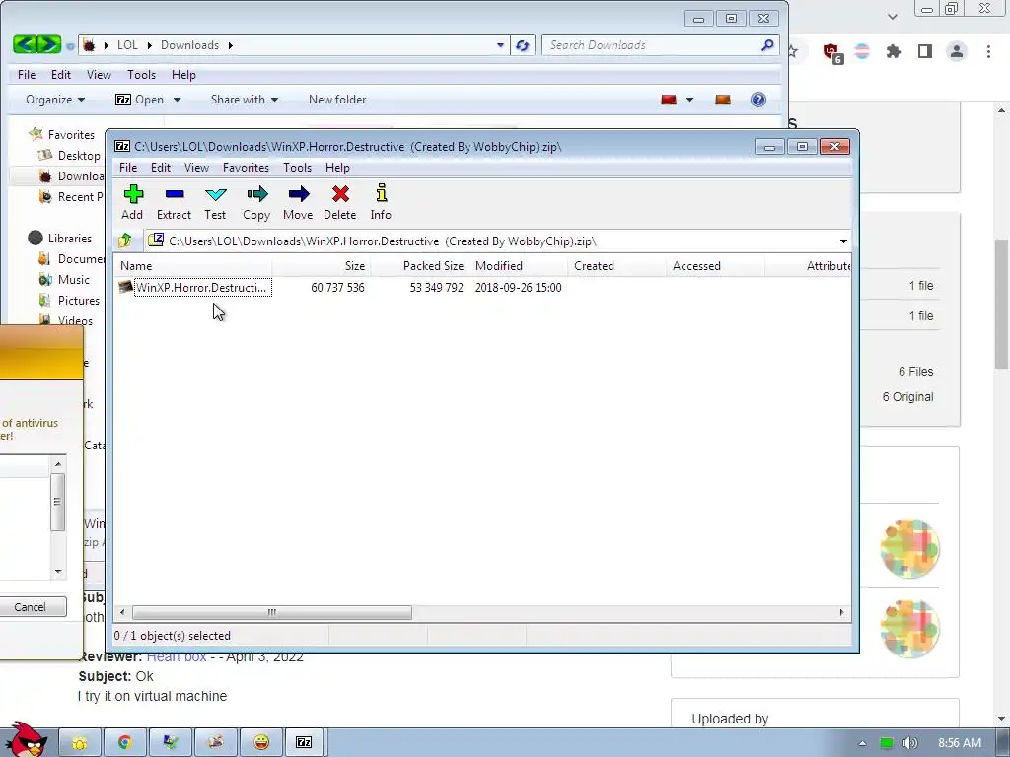1010x757 pixels.
Task: Open the 7-Zip Edit menu
Action: (161, 168)
